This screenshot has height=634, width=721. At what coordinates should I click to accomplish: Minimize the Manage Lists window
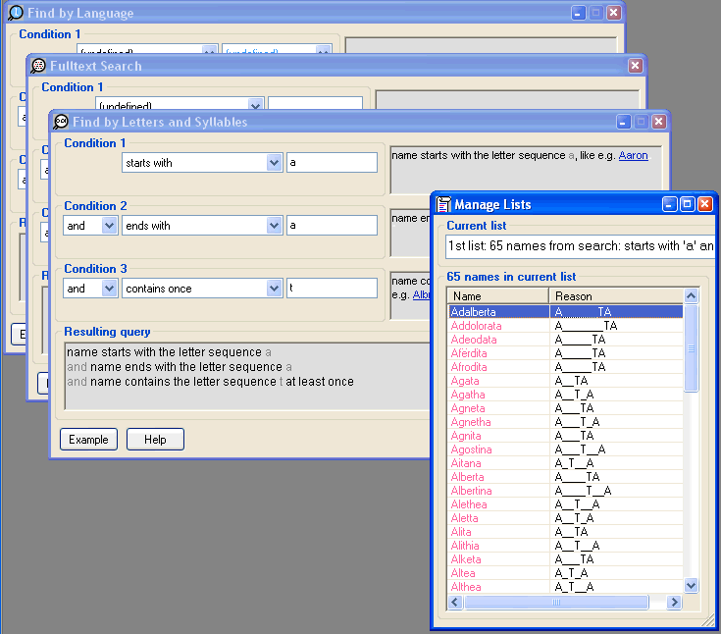[x=669, y=204]
